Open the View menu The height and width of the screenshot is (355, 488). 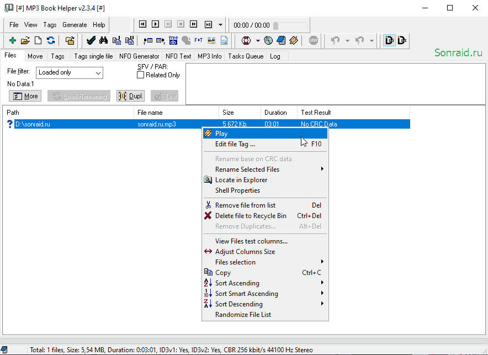(30, 25)
